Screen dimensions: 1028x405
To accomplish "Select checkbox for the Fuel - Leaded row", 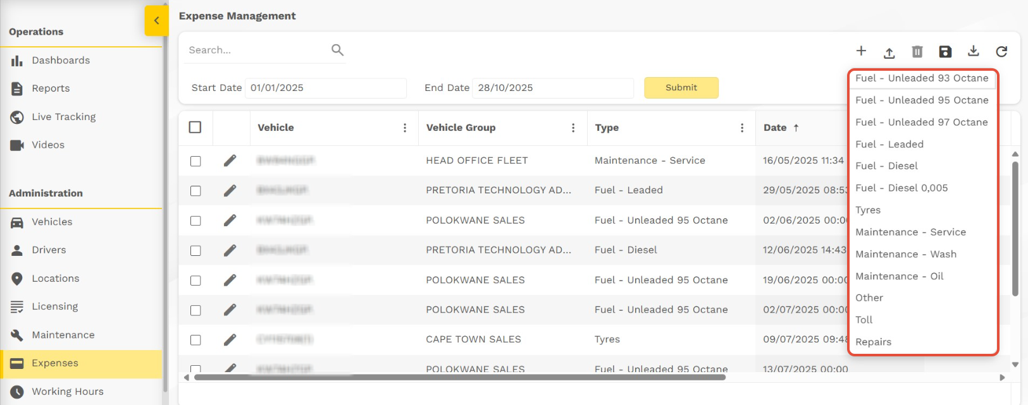I will pyautogui.click(x=195, y=191).
